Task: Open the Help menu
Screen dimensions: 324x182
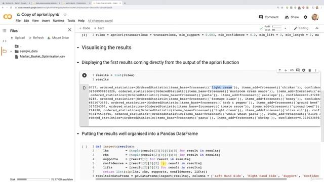Action: (x=81, y=21)
